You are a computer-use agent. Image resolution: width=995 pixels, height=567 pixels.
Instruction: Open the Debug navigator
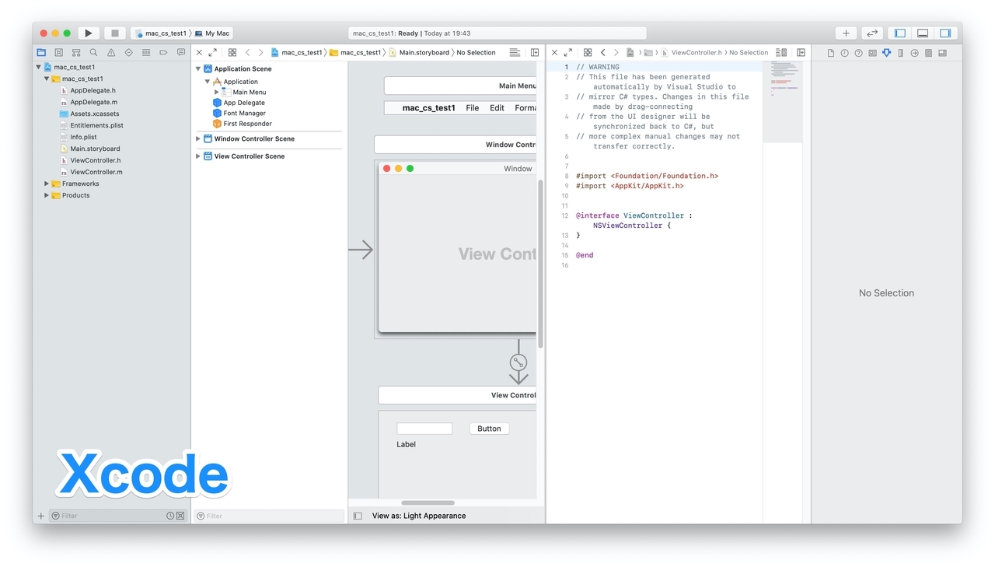point(146,51)
